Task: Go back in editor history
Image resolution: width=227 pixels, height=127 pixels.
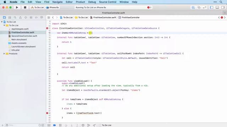Action: point(53,17)
